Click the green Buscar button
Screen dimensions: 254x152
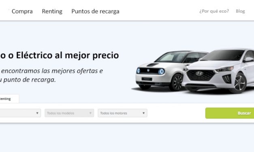230,113
